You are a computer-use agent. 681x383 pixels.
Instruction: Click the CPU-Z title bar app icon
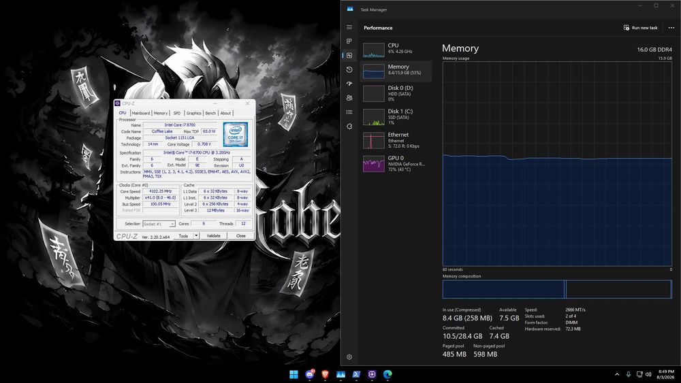coord(117,103)
